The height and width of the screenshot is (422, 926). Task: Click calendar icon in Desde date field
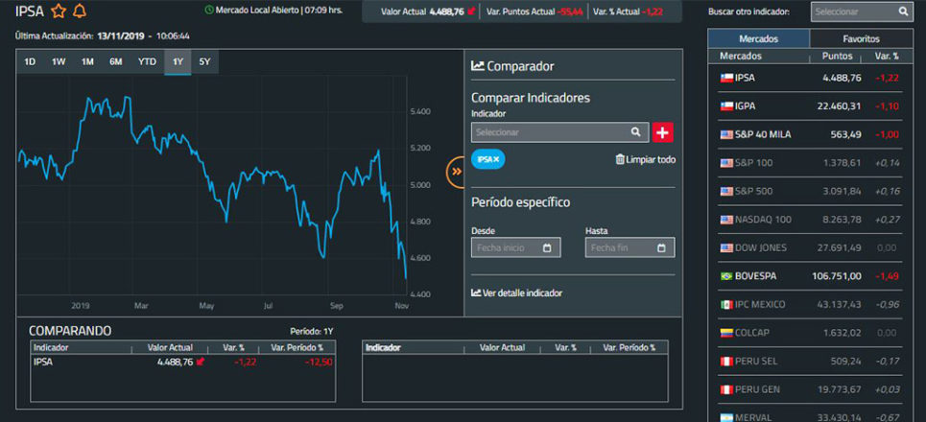click(x=547, y=247)
